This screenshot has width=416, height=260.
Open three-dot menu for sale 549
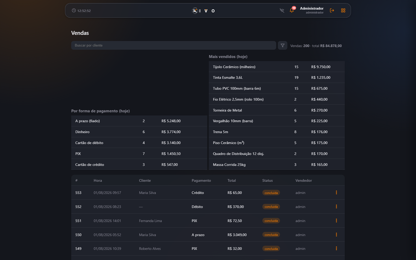coord(336,249)
